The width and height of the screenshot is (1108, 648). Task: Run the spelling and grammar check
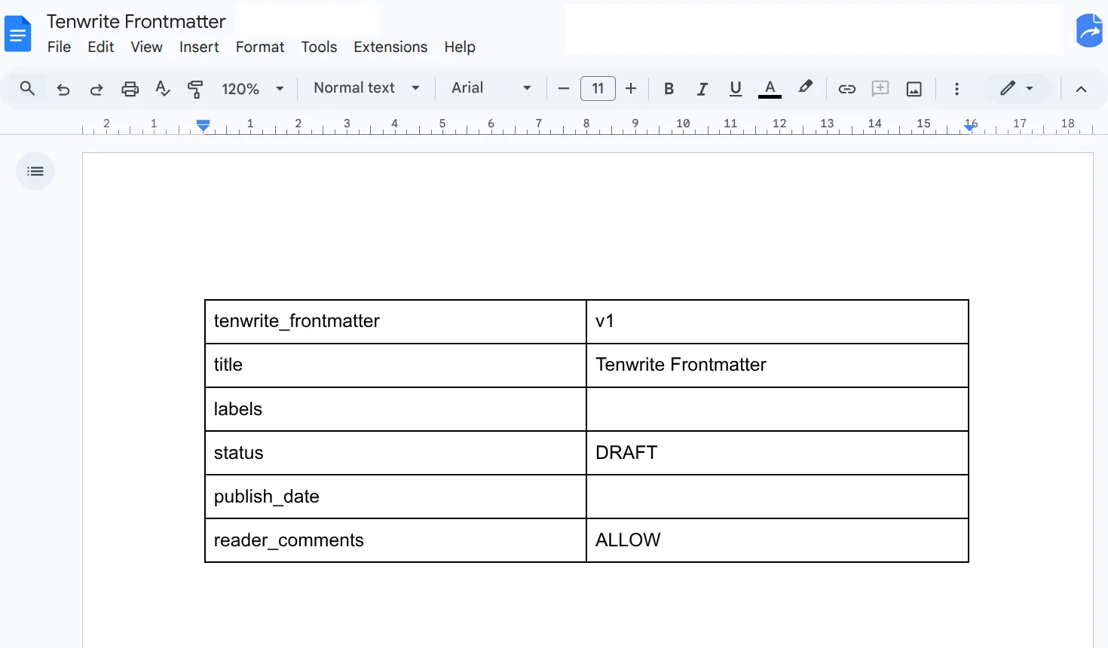coord(163,88)
